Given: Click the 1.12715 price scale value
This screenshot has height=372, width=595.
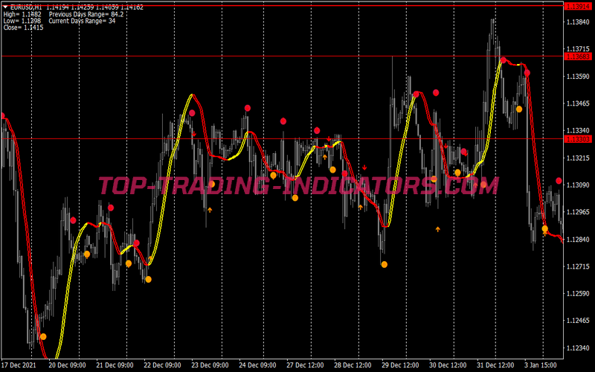Looking at the screenshot, I should click(578, 266).
